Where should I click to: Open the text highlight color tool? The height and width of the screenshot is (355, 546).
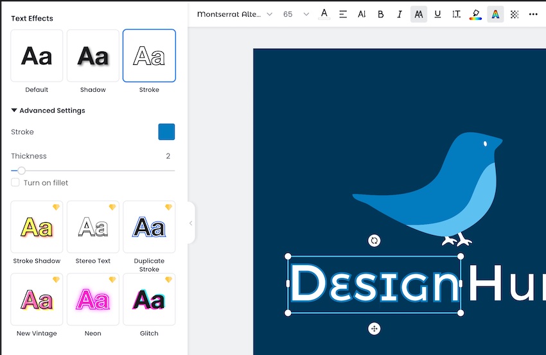pos(475,14)
